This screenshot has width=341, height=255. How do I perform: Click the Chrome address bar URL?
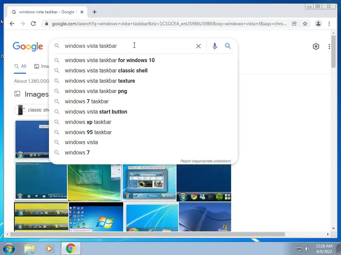(x=169, y=24)
